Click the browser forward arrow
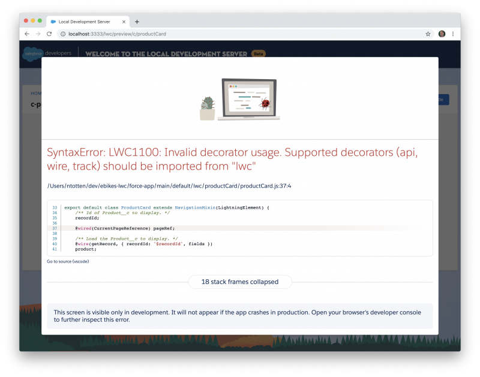This screenshot has width=480, height=377. [x=38, y=34]
